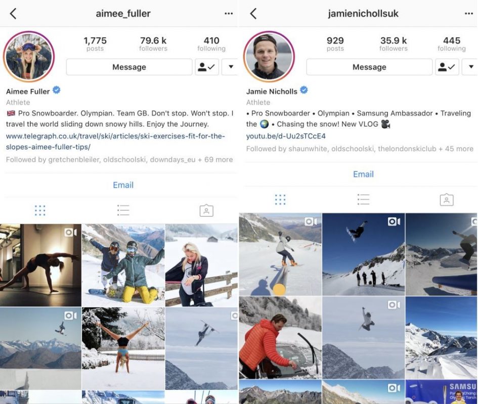Select list view icon on Jamie's profile
The width and height of the screenshot is (478, 404).
[x=363, y=200]
